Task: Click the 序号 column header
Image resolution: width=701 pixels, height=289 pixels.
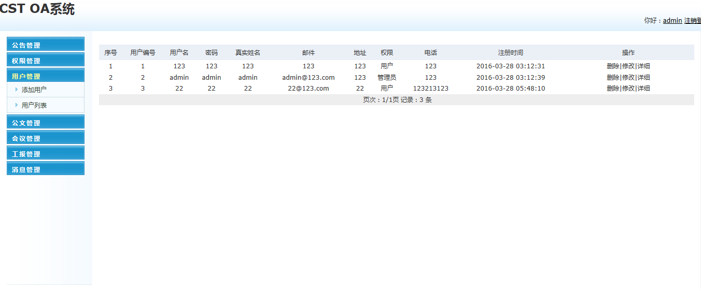Action: pyautogui.click(x=110, y=53)
